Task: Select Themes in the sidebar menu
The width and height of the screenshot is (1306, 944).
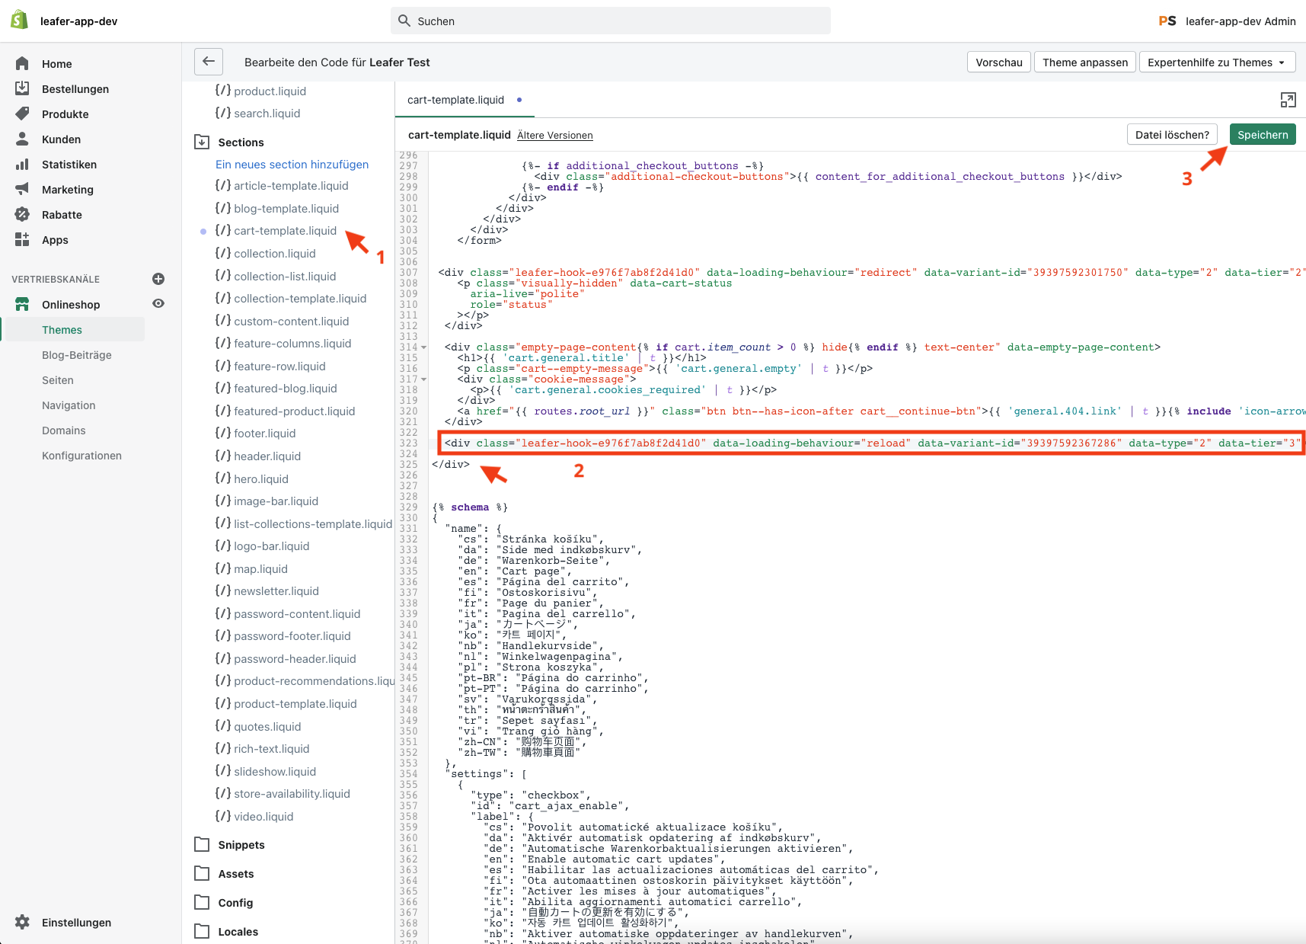Action: point(61,329)
